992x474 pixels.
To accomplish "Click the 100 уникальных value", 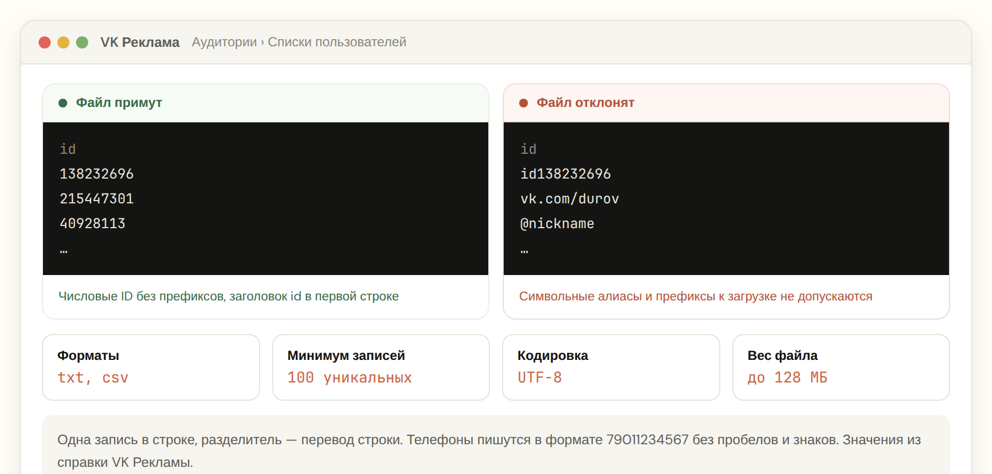I will tap(349, 378).
